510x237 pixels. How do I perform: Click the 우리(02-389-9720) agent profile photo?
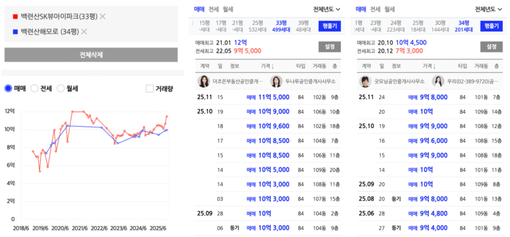(x=438, y=81)
